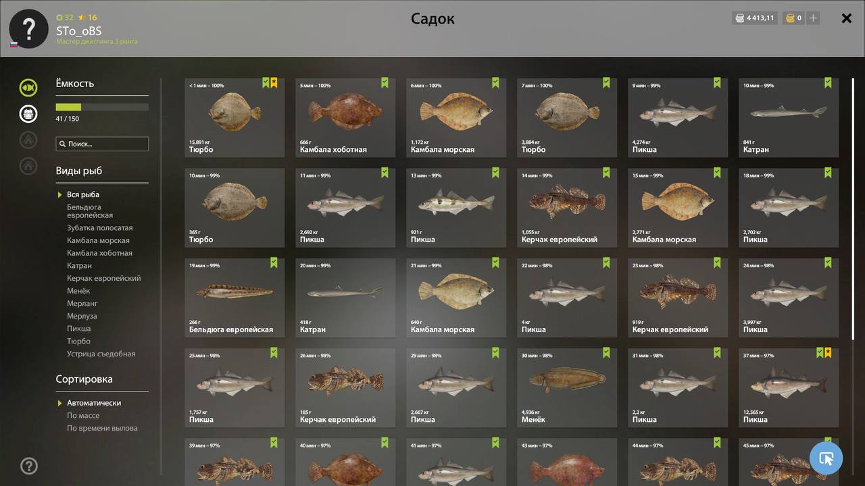Click rank text Мастер джиггинга 3 ранга
Viewport: 865px width, 486px height.
97,42
